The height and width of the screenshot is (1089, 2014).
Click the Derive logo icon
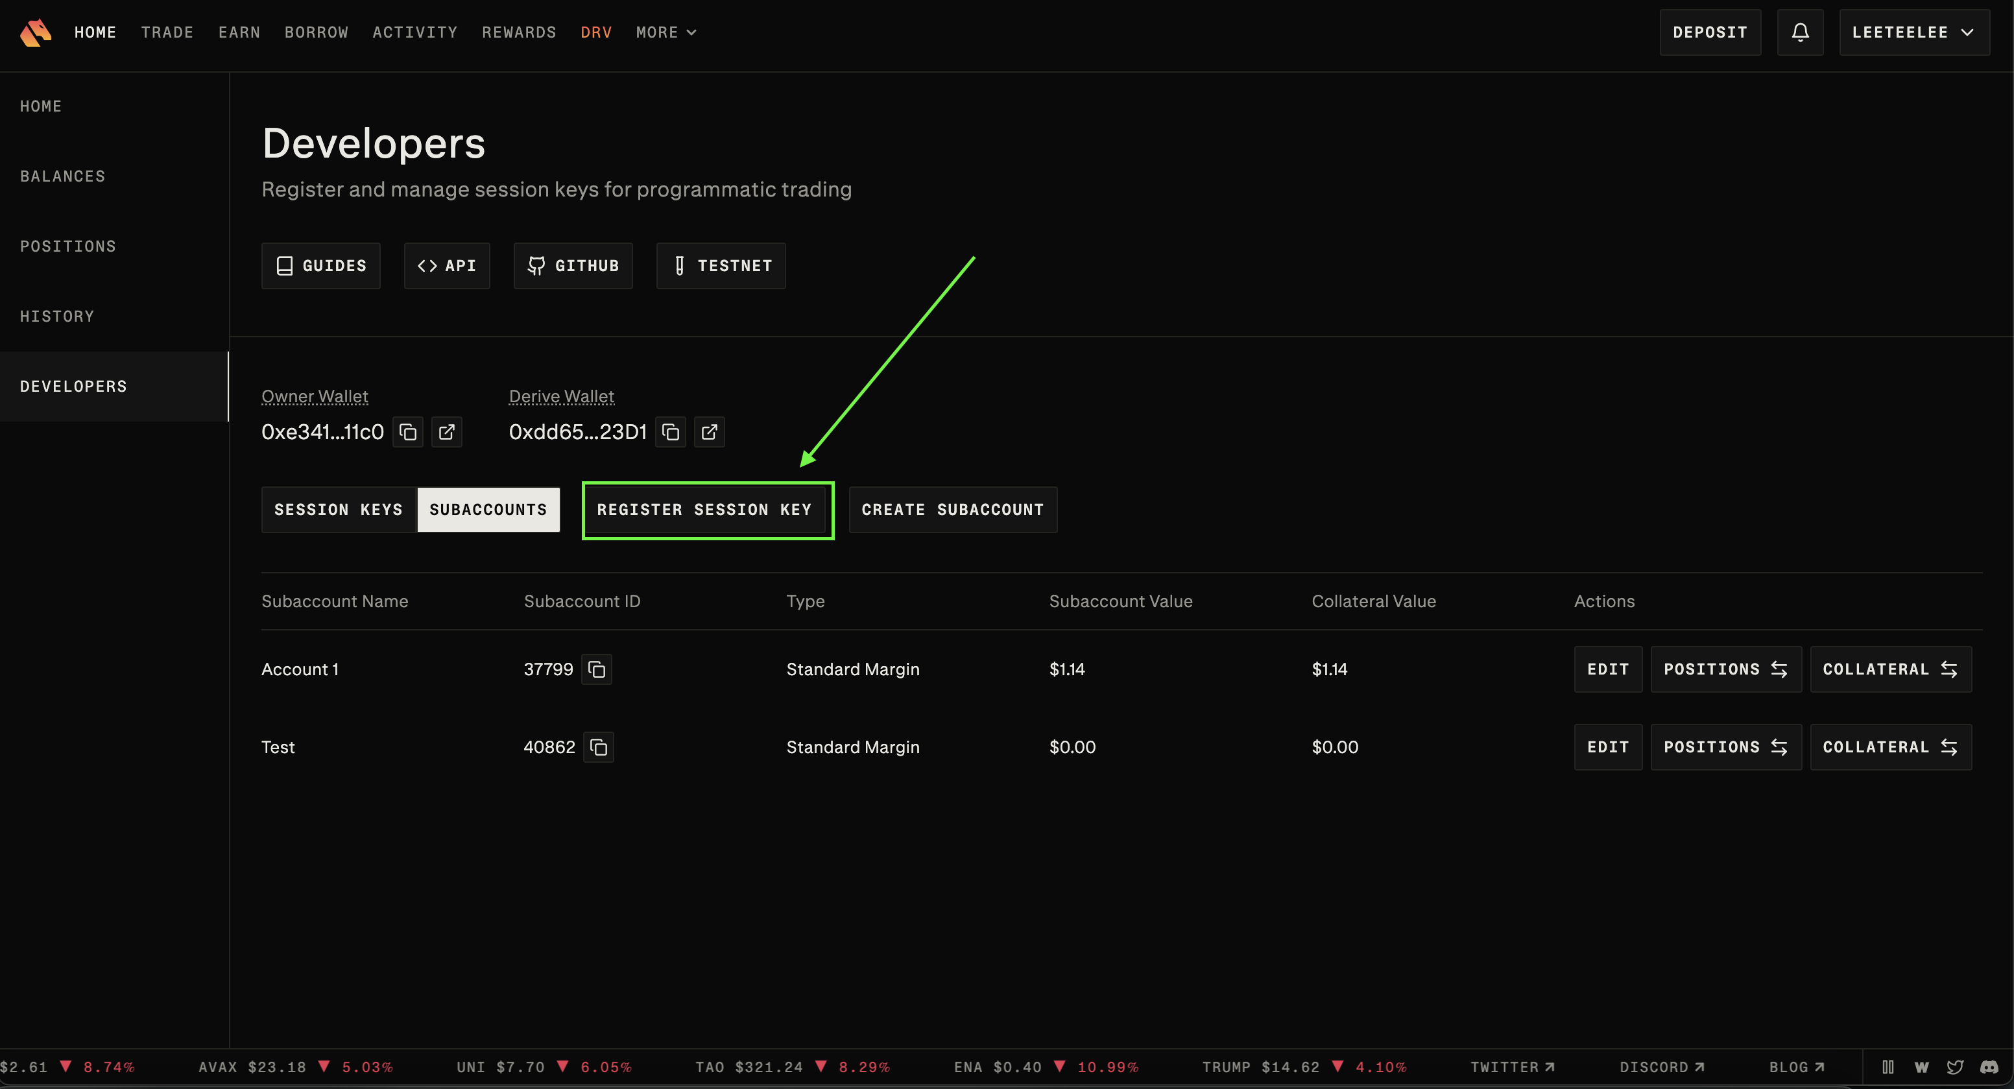tap(35, 32)
